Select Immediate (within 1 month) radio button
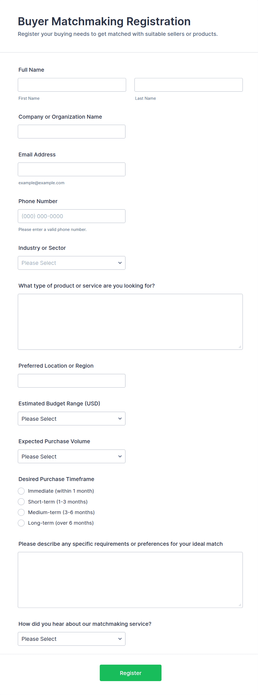The width and height of the screenshot is (258, 695). tap(21, 491)
